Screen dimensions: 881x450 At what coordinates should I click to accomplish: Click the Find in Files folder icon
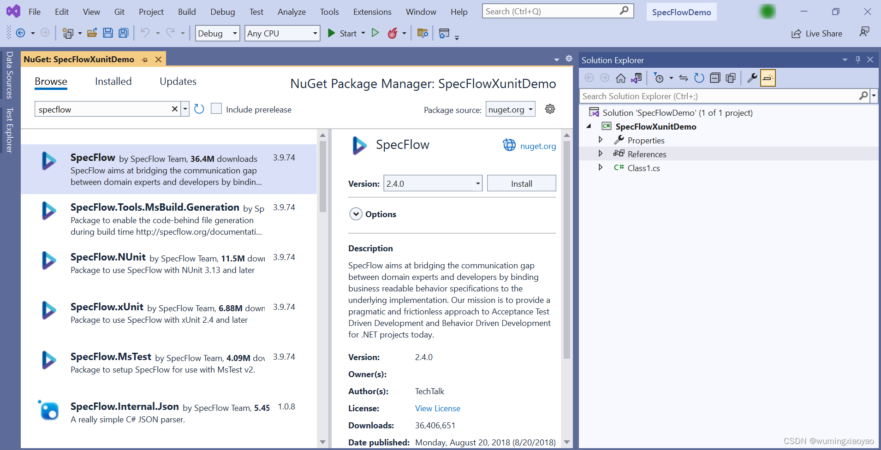click(x=423, y=33)
